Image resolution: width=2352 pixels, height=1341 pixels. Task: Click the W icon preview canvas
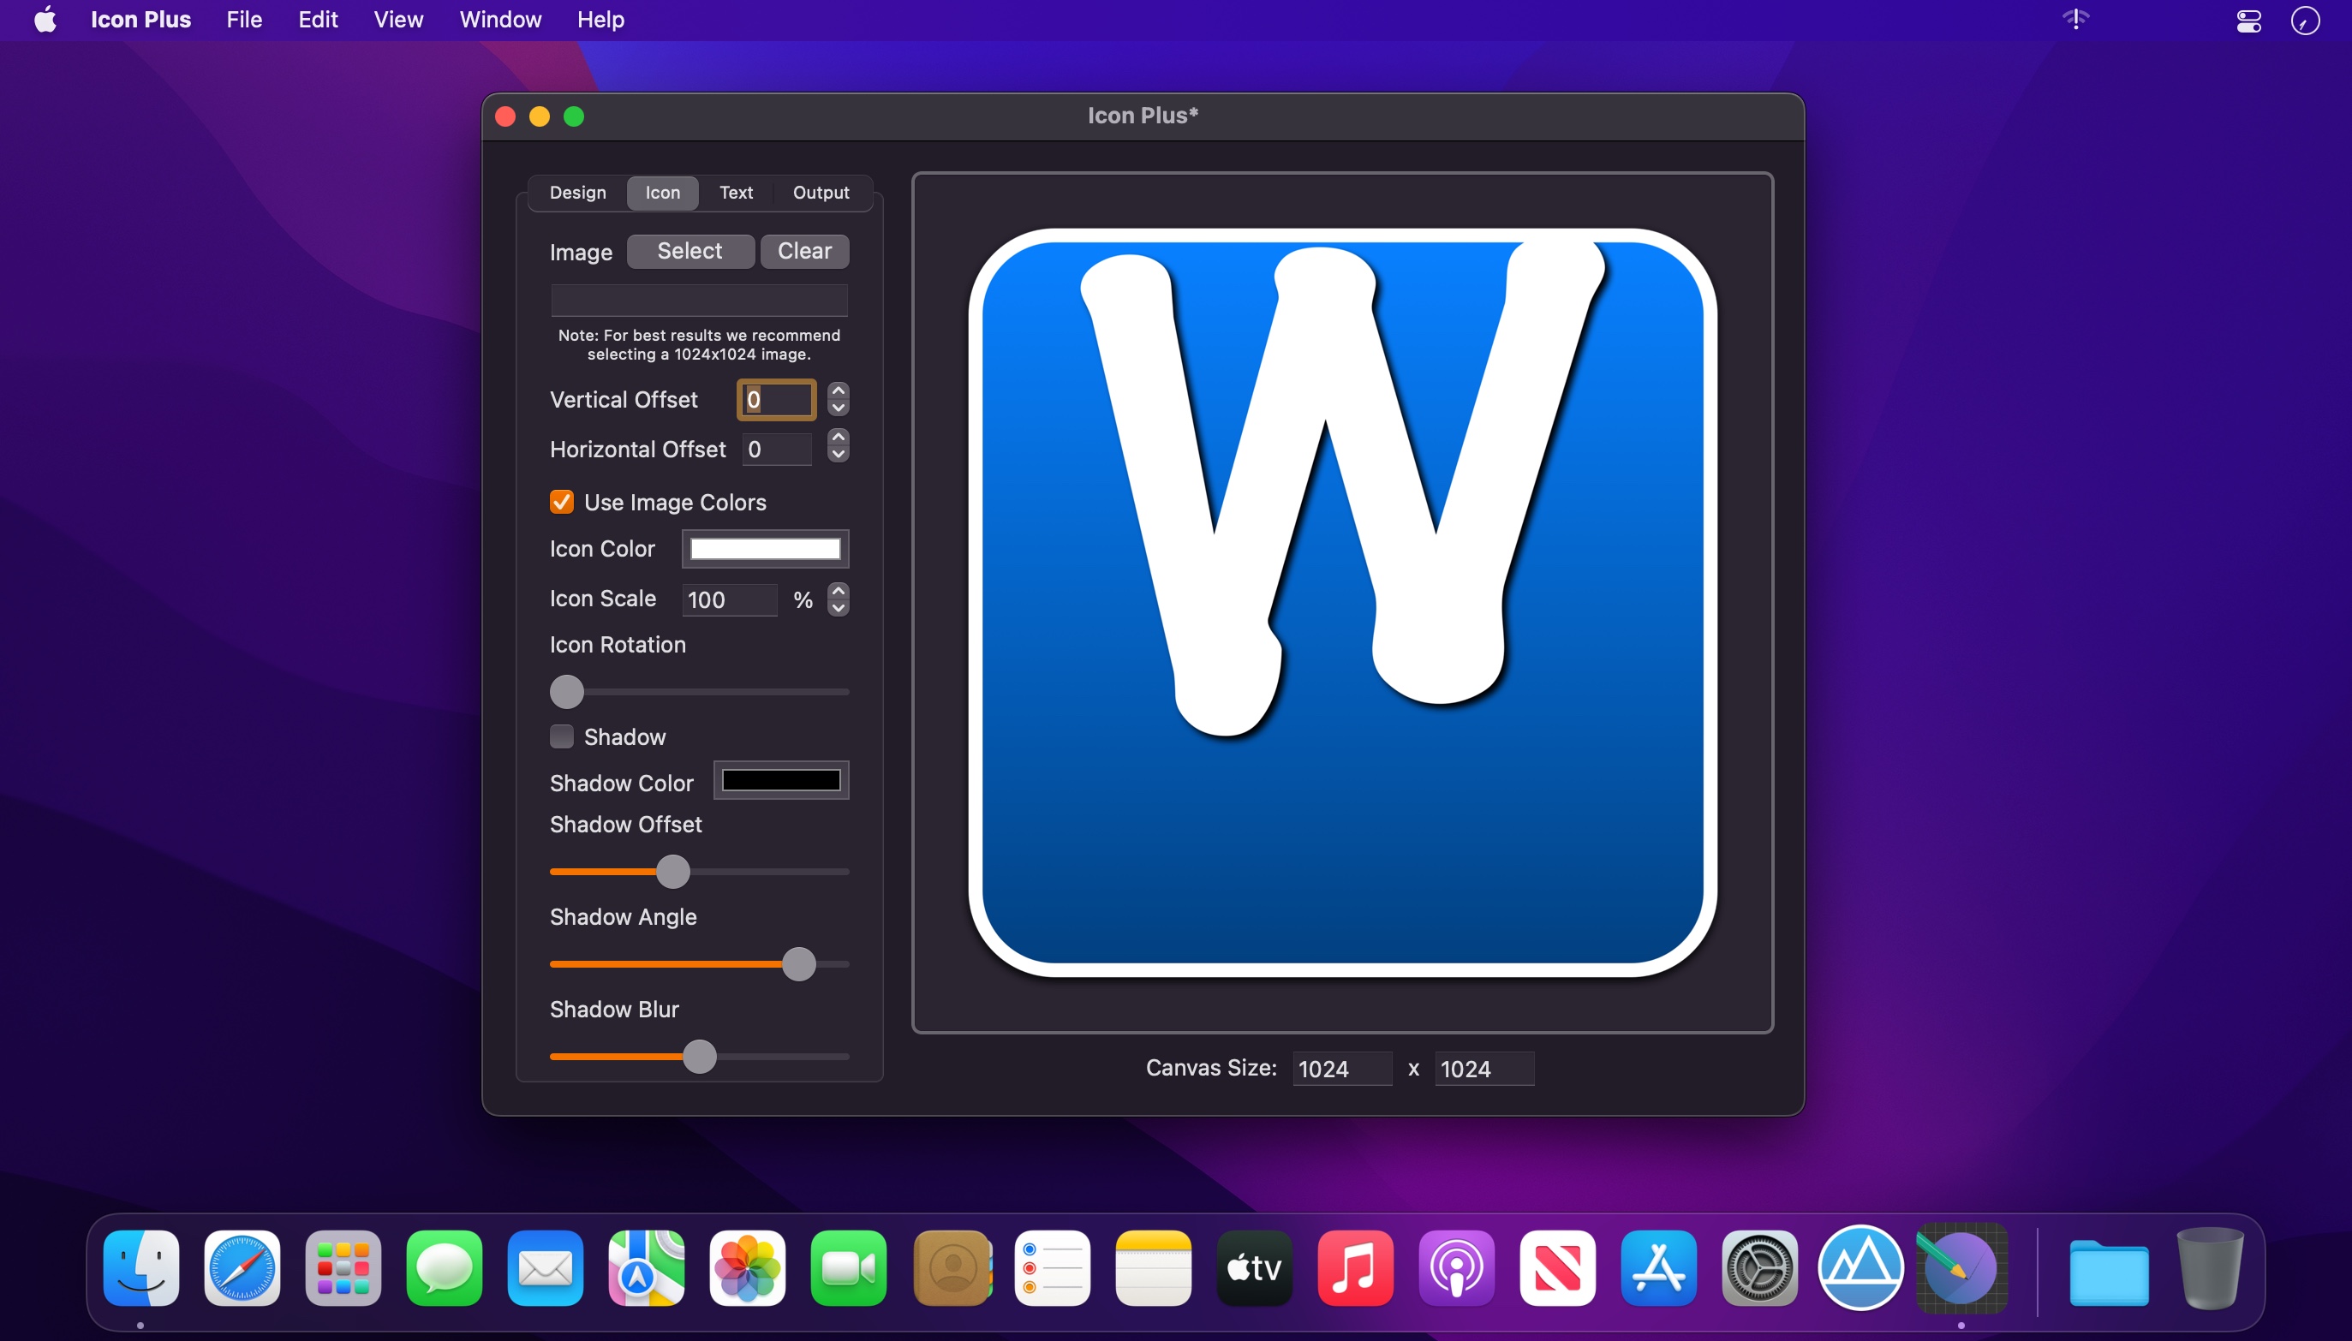coord(1342,602)
